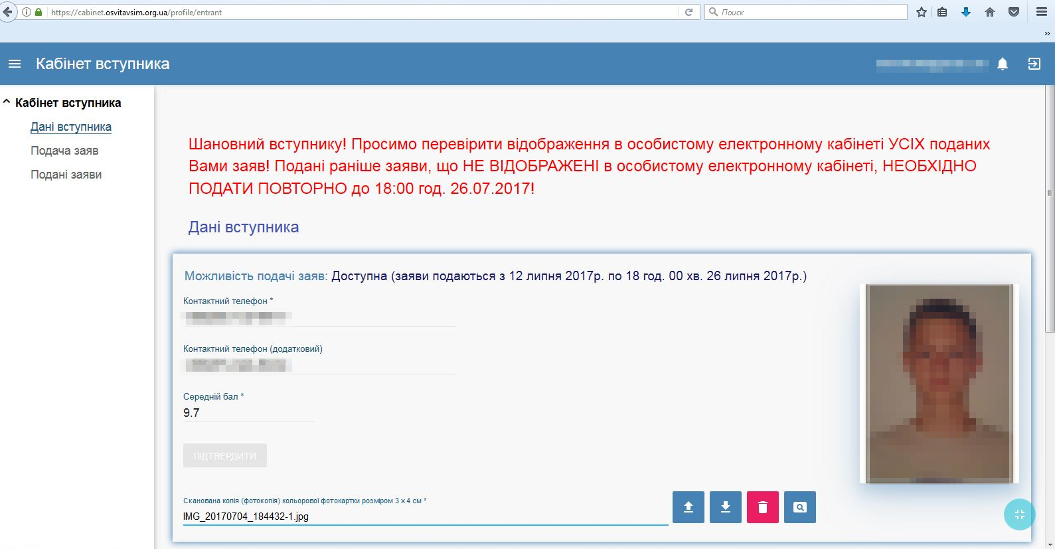Screen dimensions: 1055x549
Task: Open the Дані вступника sidebar item
Action: (71, 127)
